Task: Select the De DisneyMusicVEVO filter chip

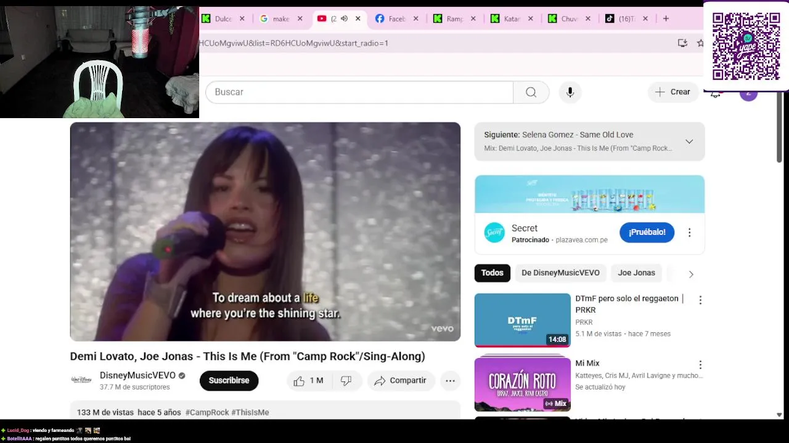Action: (x=560, y=273)
